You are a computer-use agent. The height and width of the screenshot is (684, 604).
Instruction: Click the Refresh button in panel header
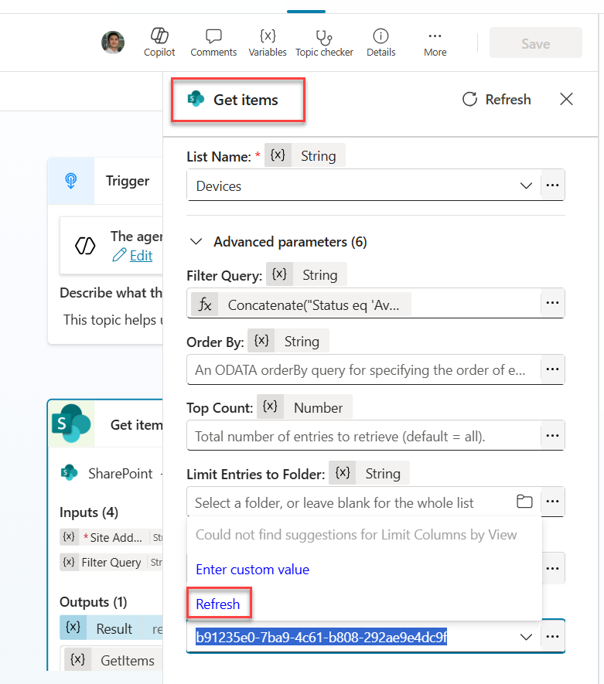[x=497, y=99]
